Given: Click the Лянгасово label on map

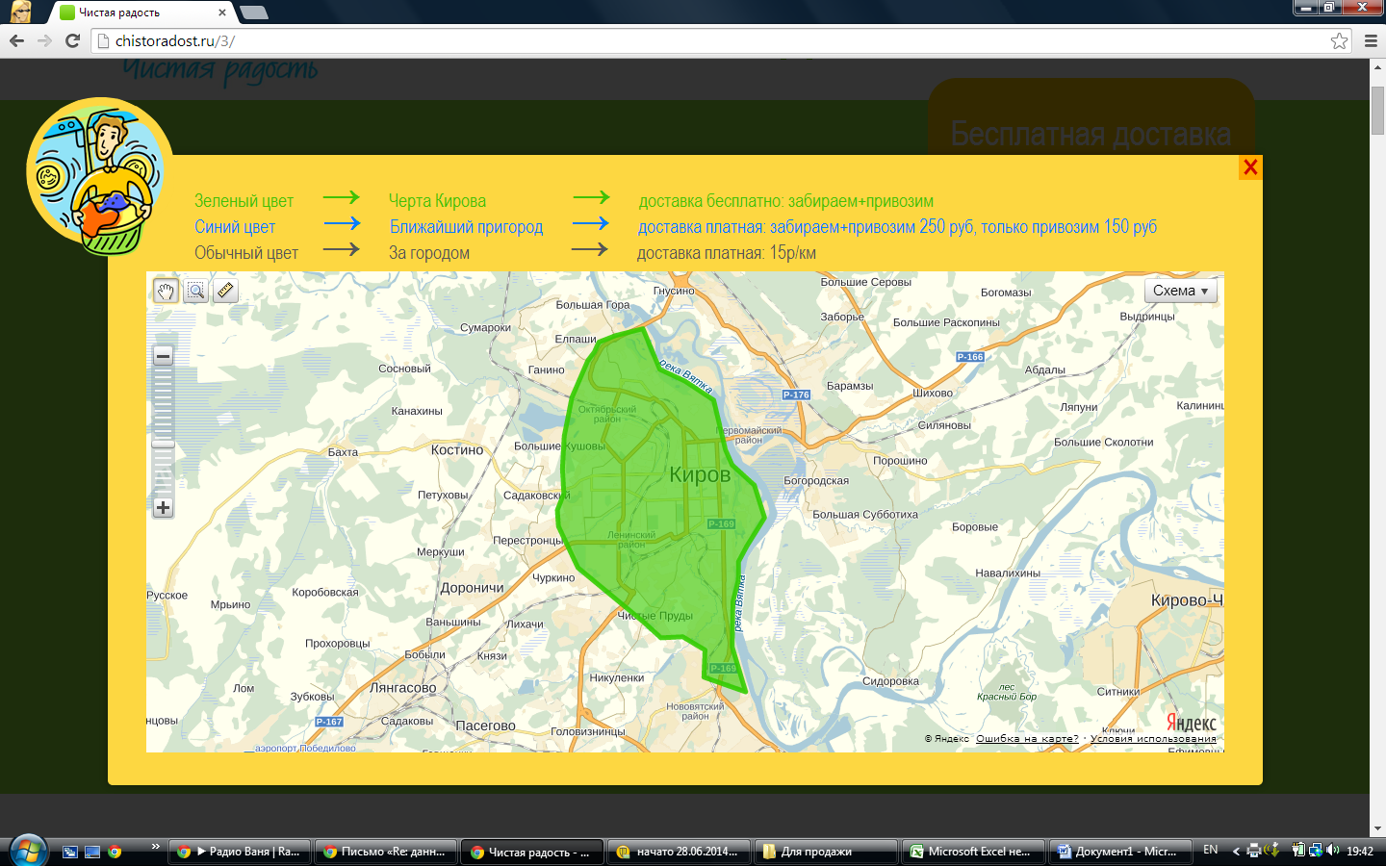Looking at the screenshot, I should click(402, 688).
